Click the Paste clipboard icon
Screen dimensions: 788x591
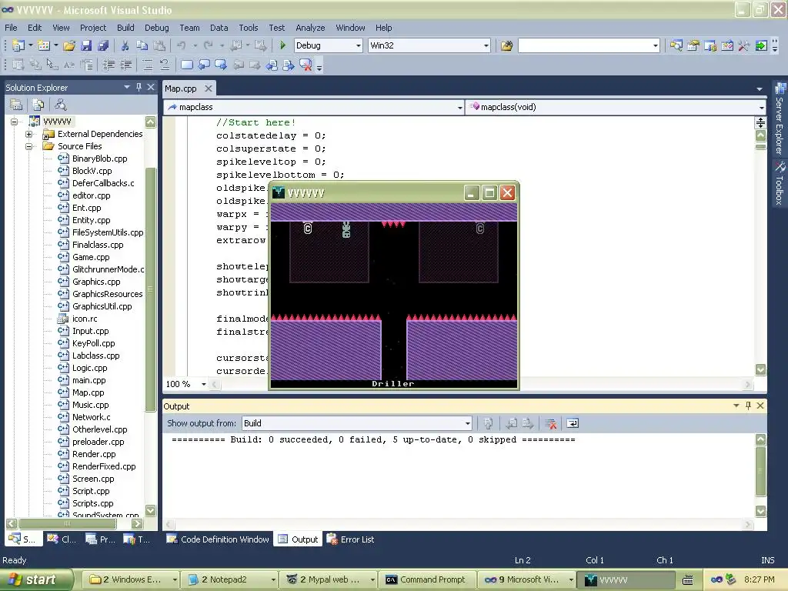pyautogui.click(x=159, y=45)
